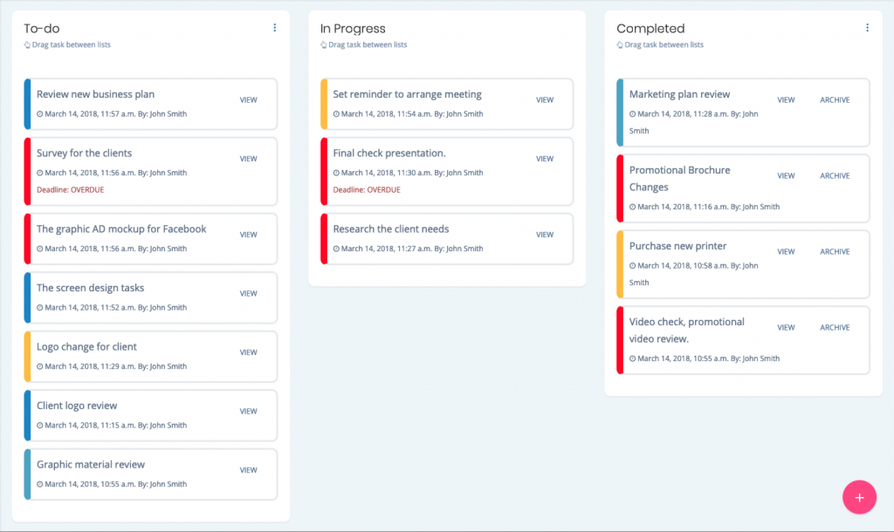This screenshot has height=532, width=894.
Task: View the Final check presentation task
Action: pyautogui.click(x=545, y=159)
